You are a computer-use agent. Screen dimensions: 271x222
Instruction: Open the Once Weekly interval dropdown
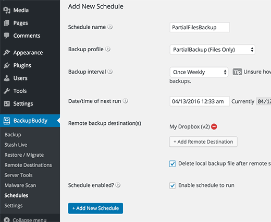(199, 72)
